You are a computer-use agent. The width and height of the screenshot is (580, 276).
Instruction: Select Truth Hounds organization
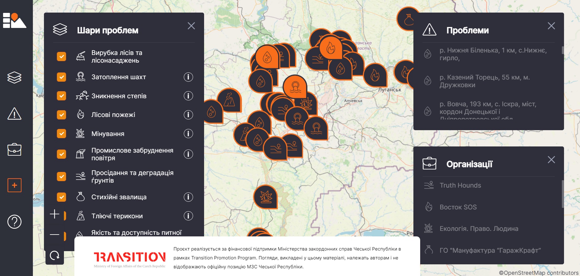pos(460,185)
